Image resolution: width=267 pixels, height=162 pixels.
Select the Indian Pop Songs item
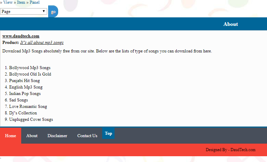coord(25,94)
